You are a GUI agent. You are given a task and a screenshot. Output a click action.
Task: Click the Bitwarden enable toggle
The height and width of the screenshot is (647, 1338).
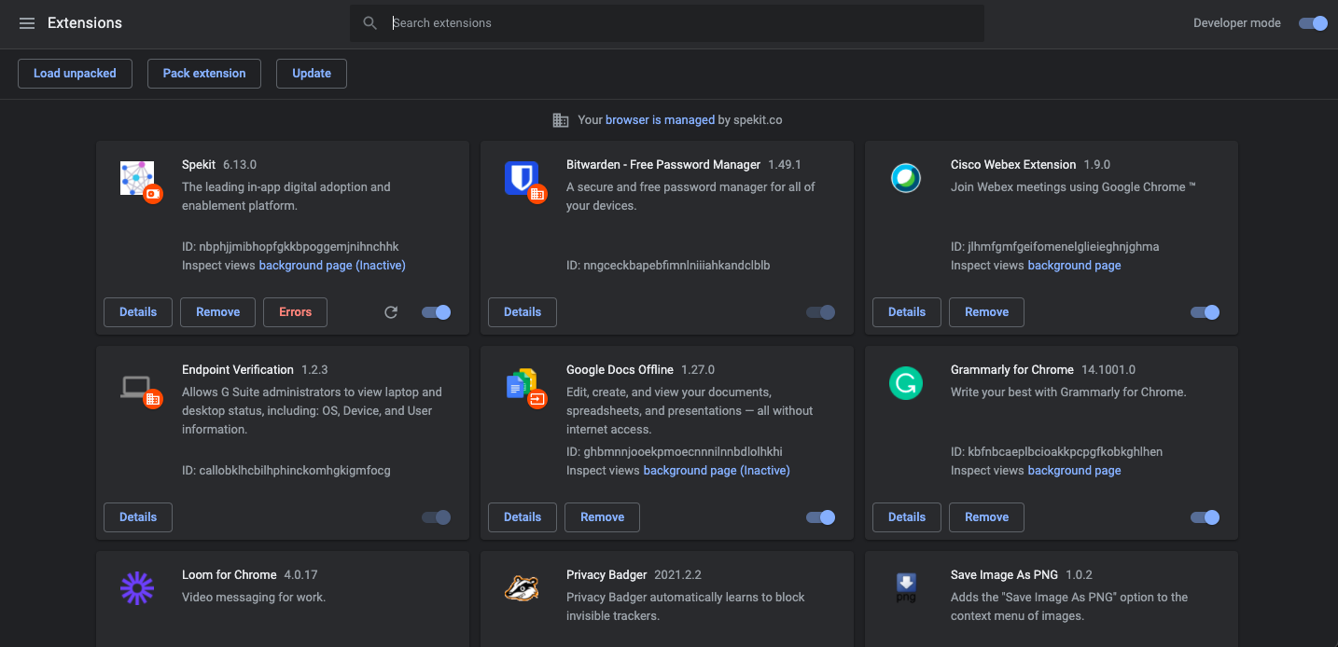click(x=820, y=312)
